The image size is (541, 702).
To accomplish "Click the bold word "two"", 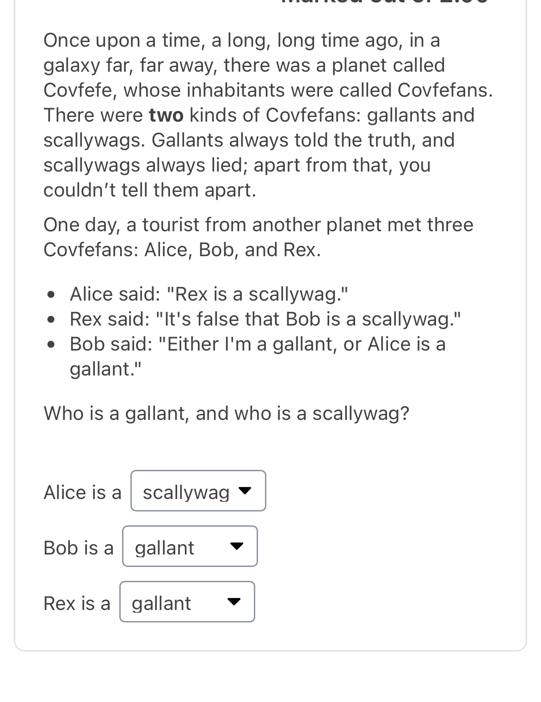I will pyautogui.click(x=166, y=115).
